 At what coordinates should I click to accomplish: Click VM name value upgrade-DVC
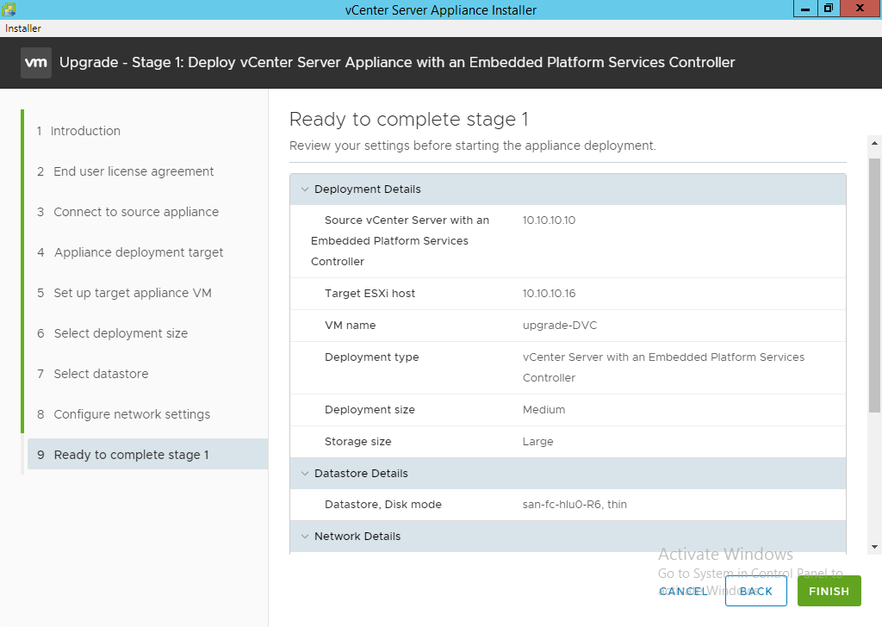560,326
